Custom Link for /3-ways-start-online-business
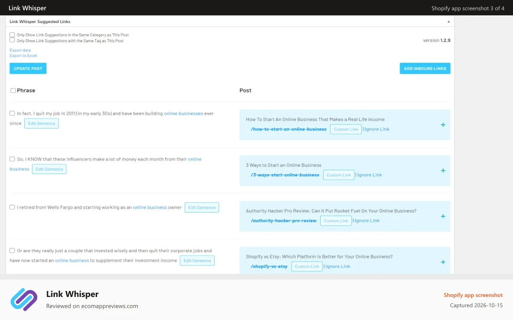The height and width of the screenshot is (320, 513). pyautogui.click(x=339, y=175)
